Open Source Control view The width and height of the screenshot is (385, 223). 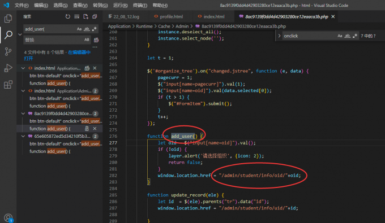click(x=8, y=51)
